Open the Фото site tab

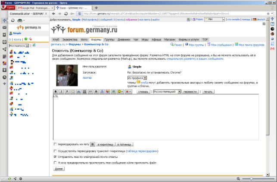[x=84, y=40]
